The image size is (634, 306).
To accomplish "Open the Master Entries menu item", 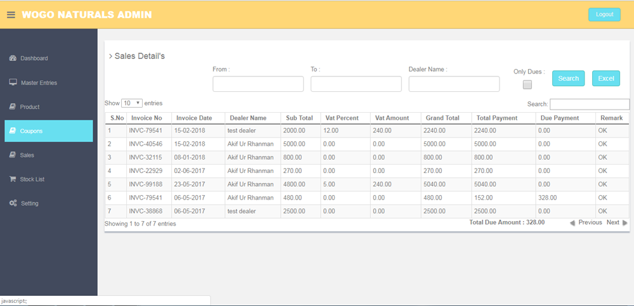I will pos(39,83).
